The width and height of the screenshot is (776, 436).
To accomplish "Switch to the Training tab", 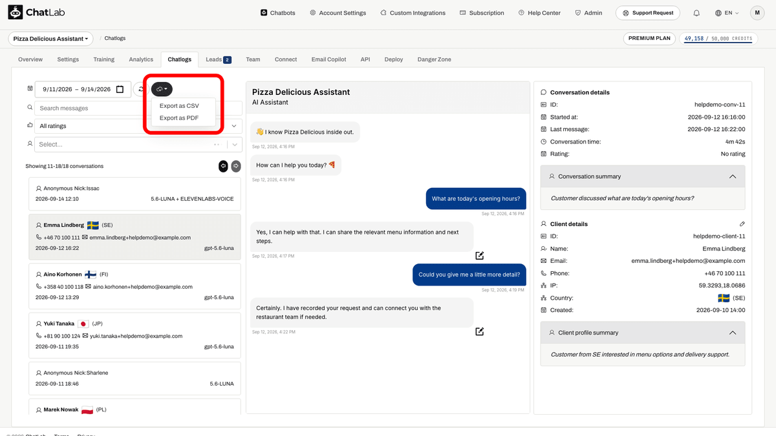I will [x=103, y=59].
